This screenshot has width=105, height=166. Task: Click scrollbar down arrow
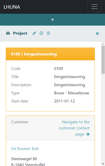click(x=103, y=164)
